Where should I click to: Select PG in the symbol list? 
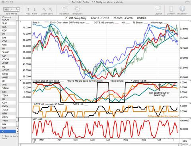(8, 34)
